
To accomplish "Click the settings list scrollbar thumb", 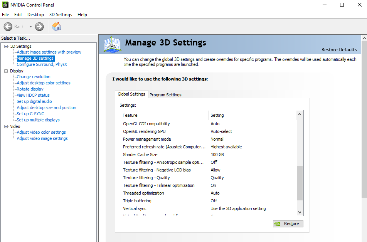I will click(300, 183).
